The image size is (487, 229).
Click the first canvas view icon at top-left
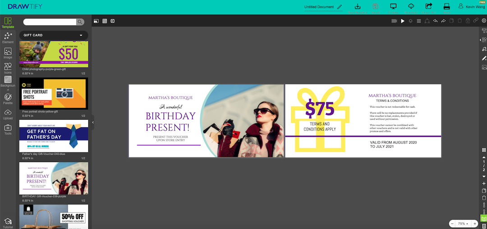96,21
